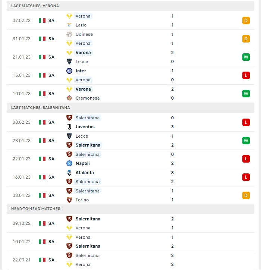The height and width of the screenshot is (270, 261).
Task: Open the Napoli team link
Action: click(x=83, y=163)
